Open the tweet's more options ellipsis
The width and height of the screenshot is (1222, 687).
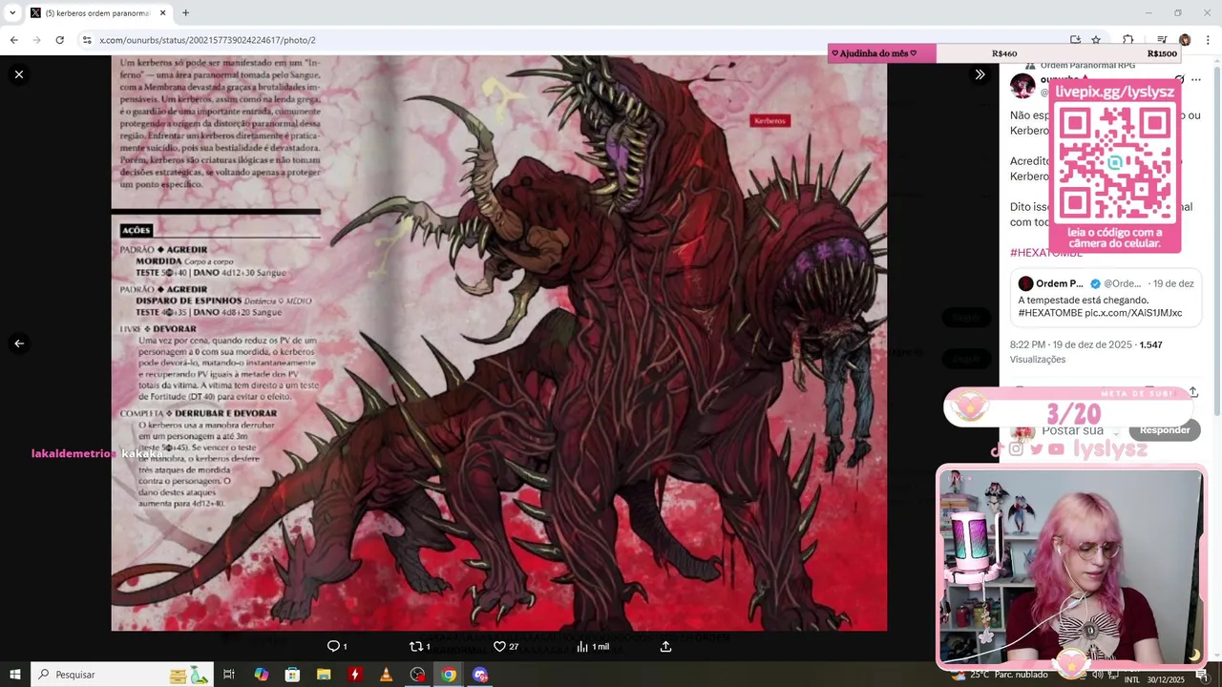coord(1196,79)
